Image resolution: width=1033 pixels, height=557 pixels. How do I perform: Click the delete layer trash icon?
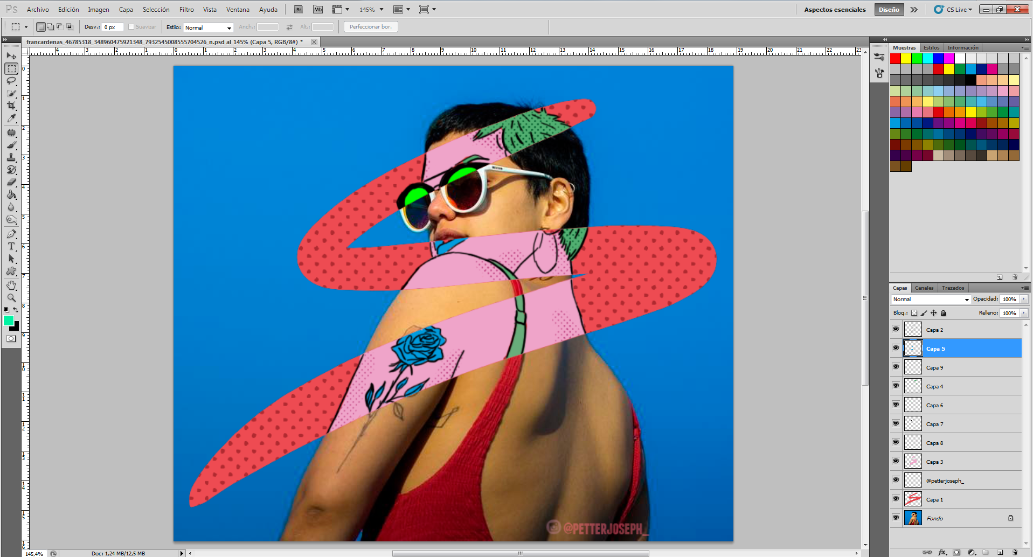[x=1015, y=552]
